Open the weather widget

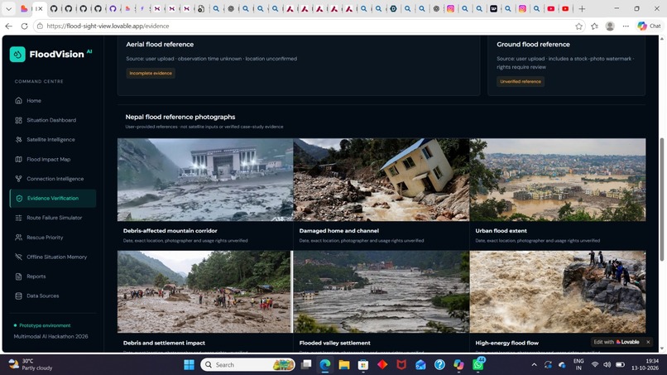pos(31,364)
